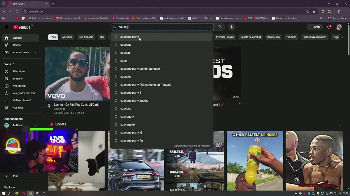
Task: Select the Tournois filter chip
Action: 291,37
